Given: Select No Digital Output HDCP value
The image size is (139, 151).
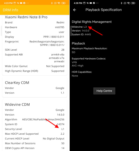Looking at the screenshot, I should click(54, 139).
